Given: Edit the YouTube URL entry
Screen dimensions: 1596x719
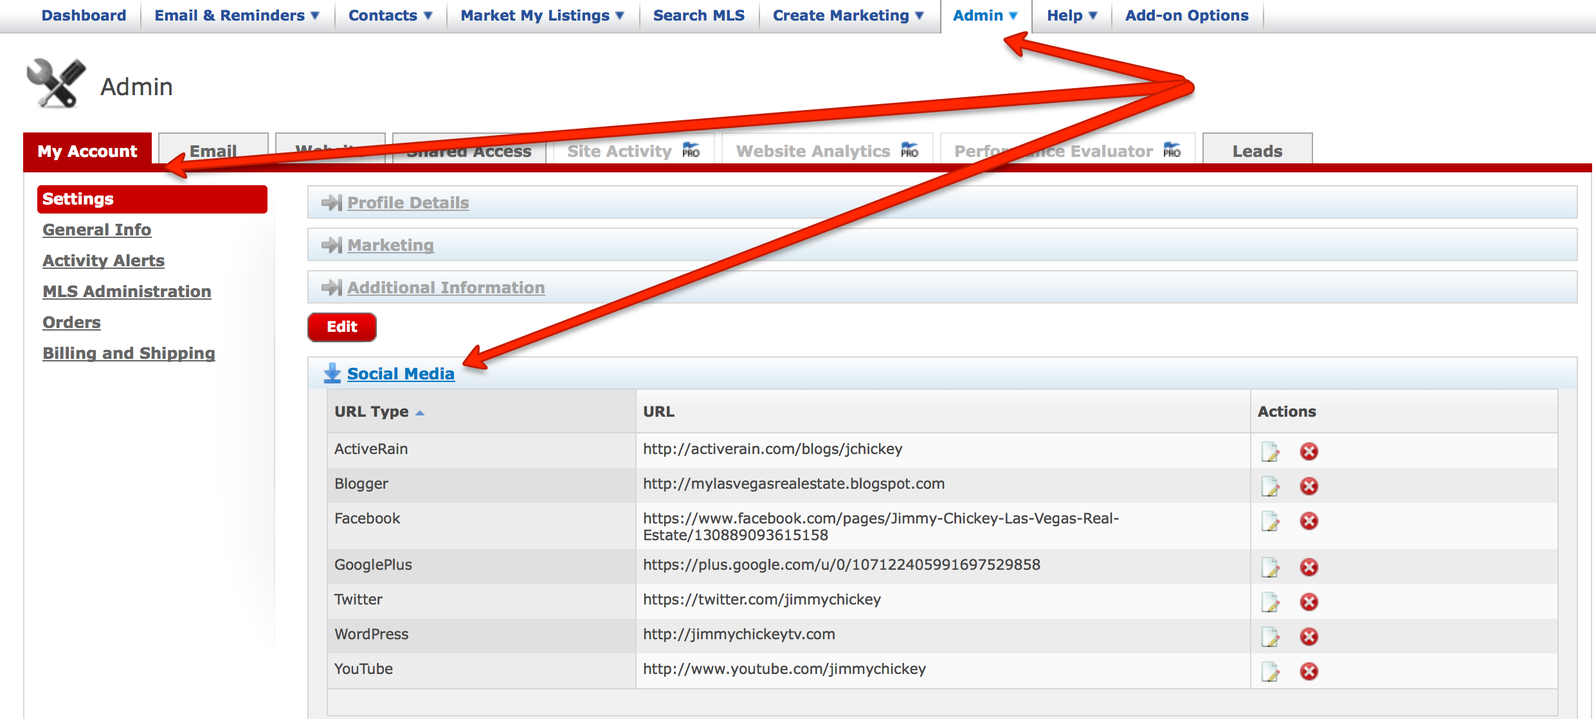Looking at the screenshot, I should click(x=1270, y=671).
